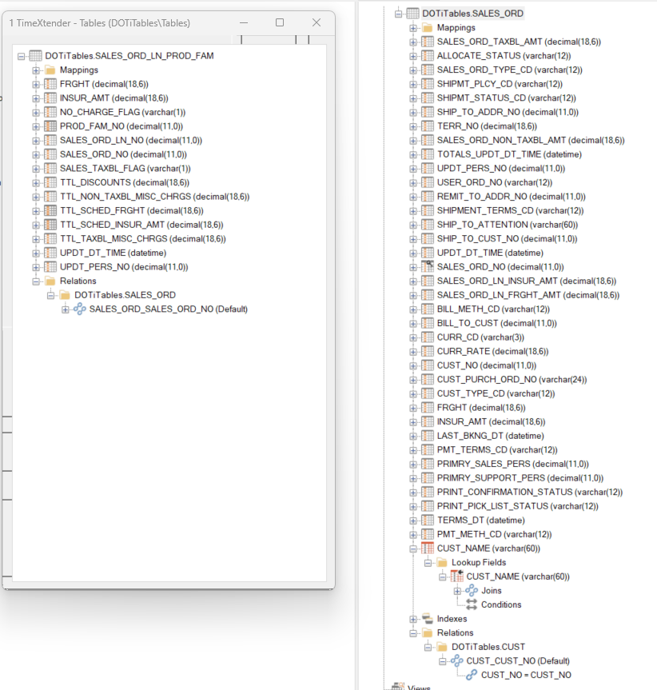This screenshot has width=657, height=690.
Task: Collapse the DOTiTables.SALES_ORD_LN_PROD_FAM root node
Action: 21,56
